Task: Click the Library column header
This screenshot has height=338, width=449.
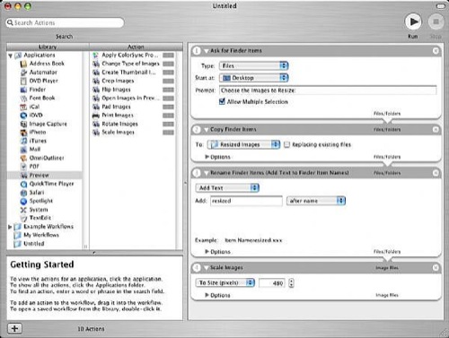Action: click(x=48, y=47)
